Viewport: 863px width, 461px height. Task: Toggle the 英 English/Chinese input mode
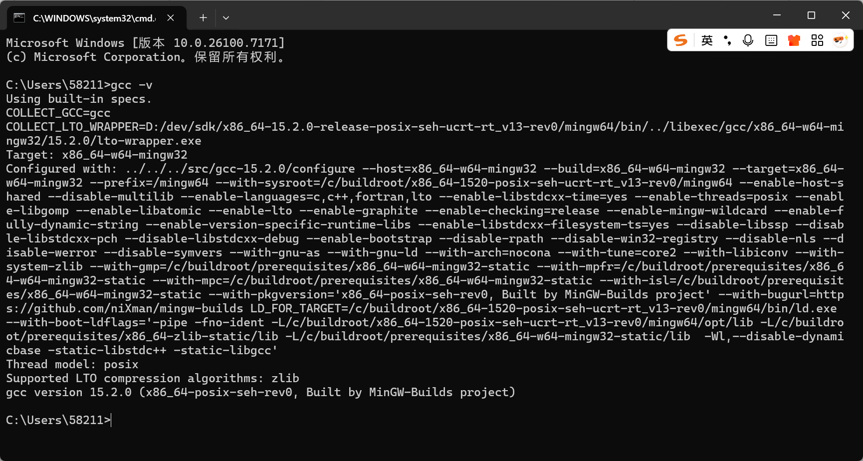(707, 40)
